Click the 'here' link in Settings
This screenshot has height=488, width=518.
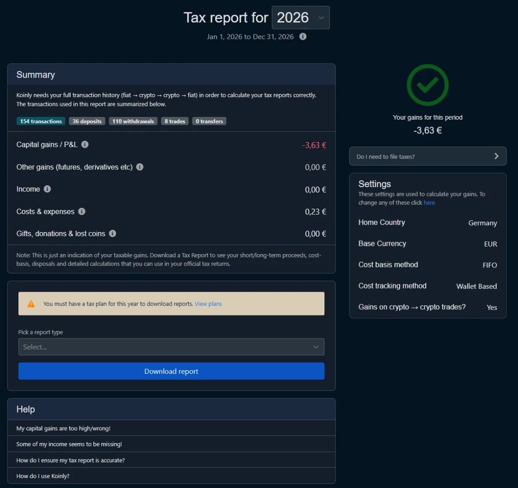[429, 203]
